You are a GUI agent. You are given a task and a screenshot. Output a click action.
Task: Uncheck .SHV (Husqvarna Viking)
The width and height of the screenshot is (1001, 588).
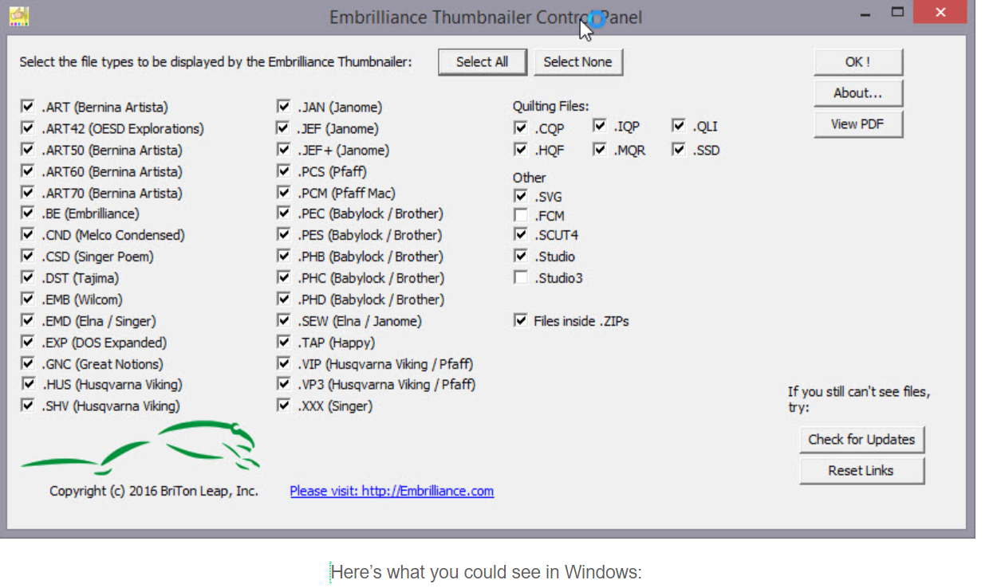click(29, 406)
